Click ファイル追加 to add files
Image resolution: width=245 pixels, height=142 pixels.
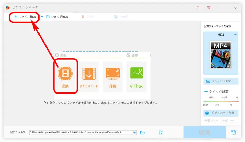tap(25, 17)
